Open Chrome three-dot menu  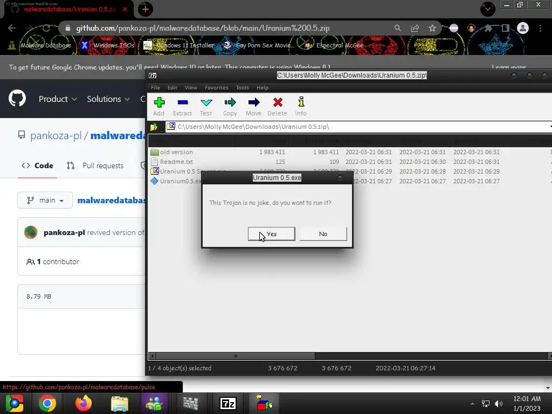tap(540, 28)
